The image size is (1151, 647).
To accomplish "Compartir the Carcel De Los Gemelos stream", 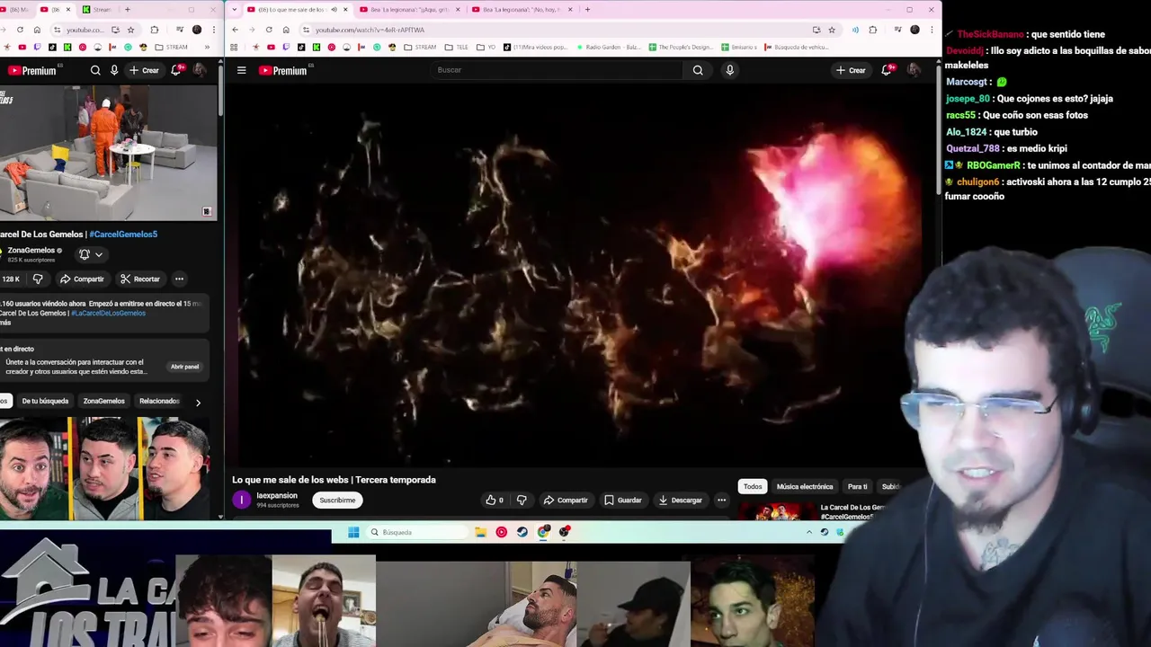I will tap(82, 279).
